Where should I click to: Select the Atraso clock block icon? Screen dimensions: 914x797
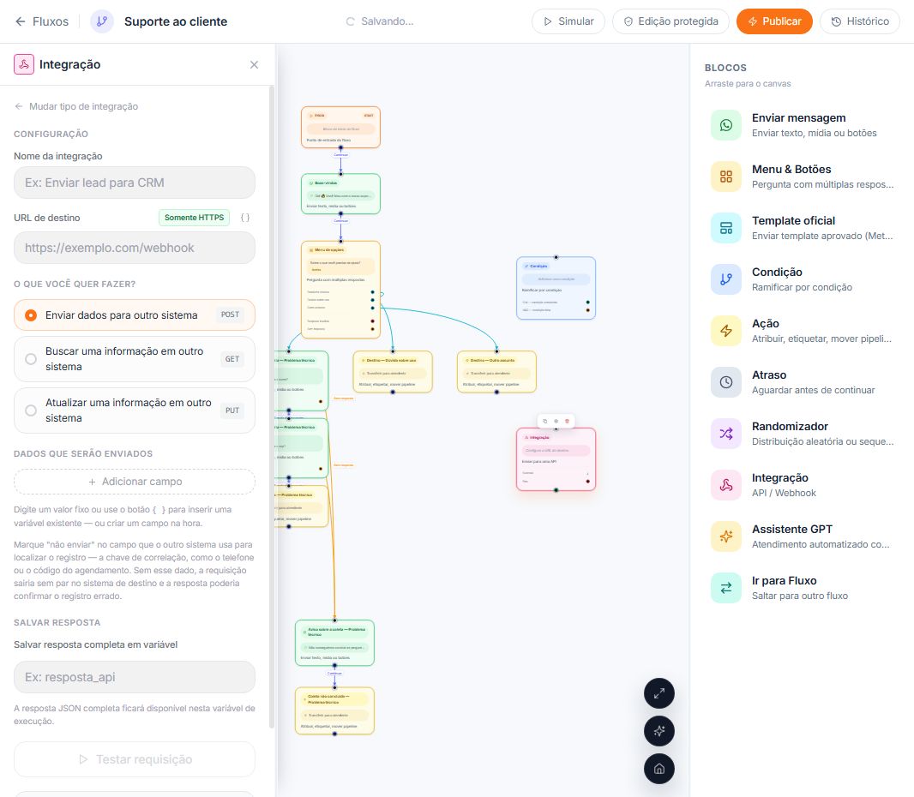point(725,382)
